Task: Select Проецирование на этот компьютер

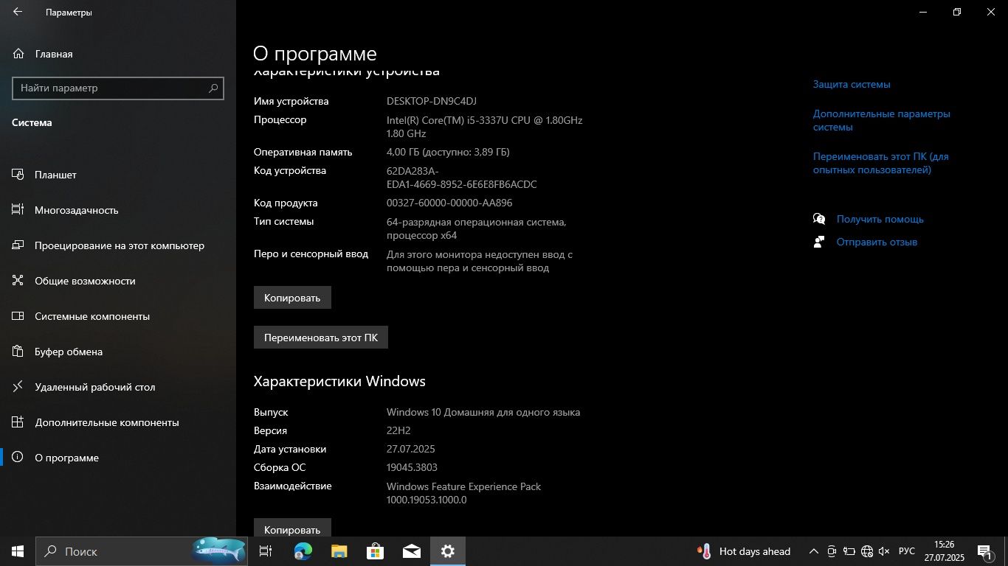Action: coord(118,245)
